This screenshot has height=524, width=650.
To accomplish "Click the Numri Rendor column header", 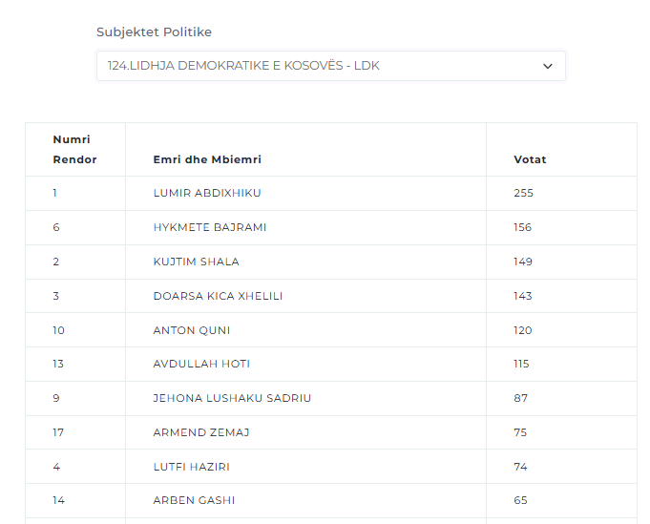I will [75, 149].
